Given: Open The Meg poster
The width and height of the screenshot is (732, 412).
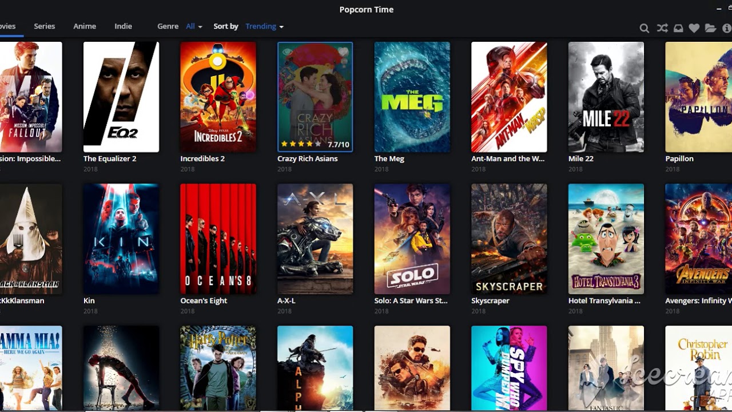Looking at the screenshot, I should coord(412,97).
